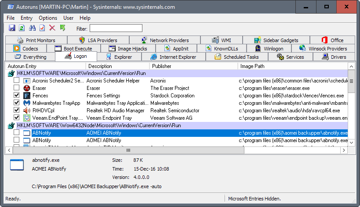Image resolution: width=360 pixels, height=207 pixels.
Task: Click the Autoruns title bar app icon
Action: pos(11,7)
